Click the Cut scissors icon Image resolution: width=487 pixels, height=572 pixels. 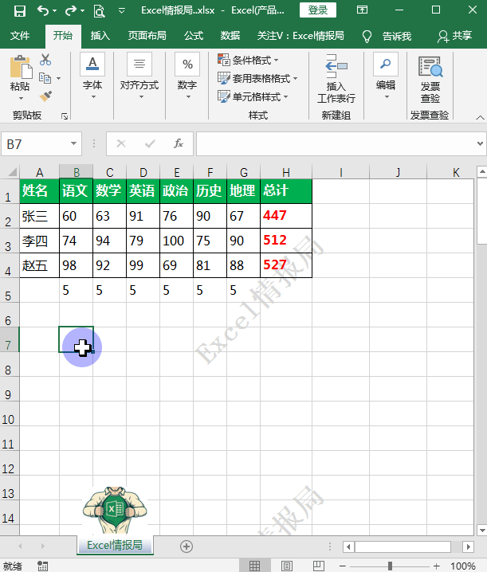click(45, 60)
